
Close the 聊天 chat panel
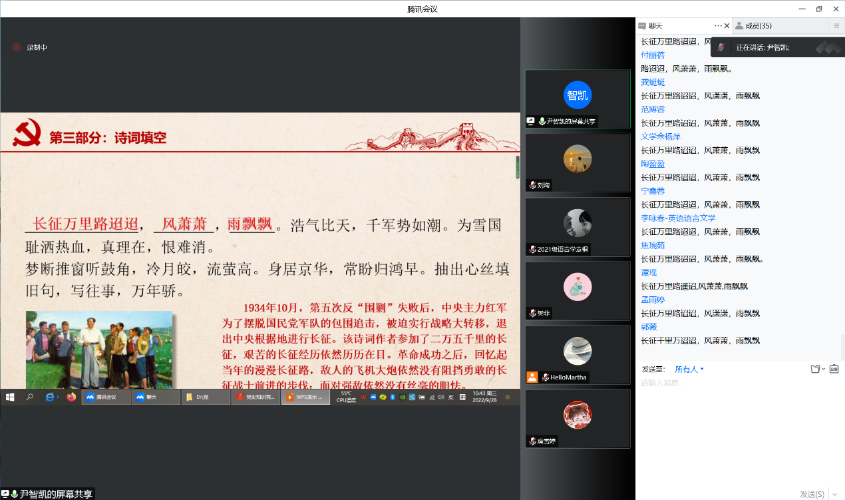coord(727,26)
